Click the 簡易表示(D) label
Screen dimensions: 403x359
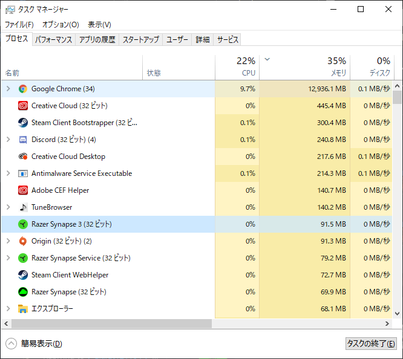(42, 344)
